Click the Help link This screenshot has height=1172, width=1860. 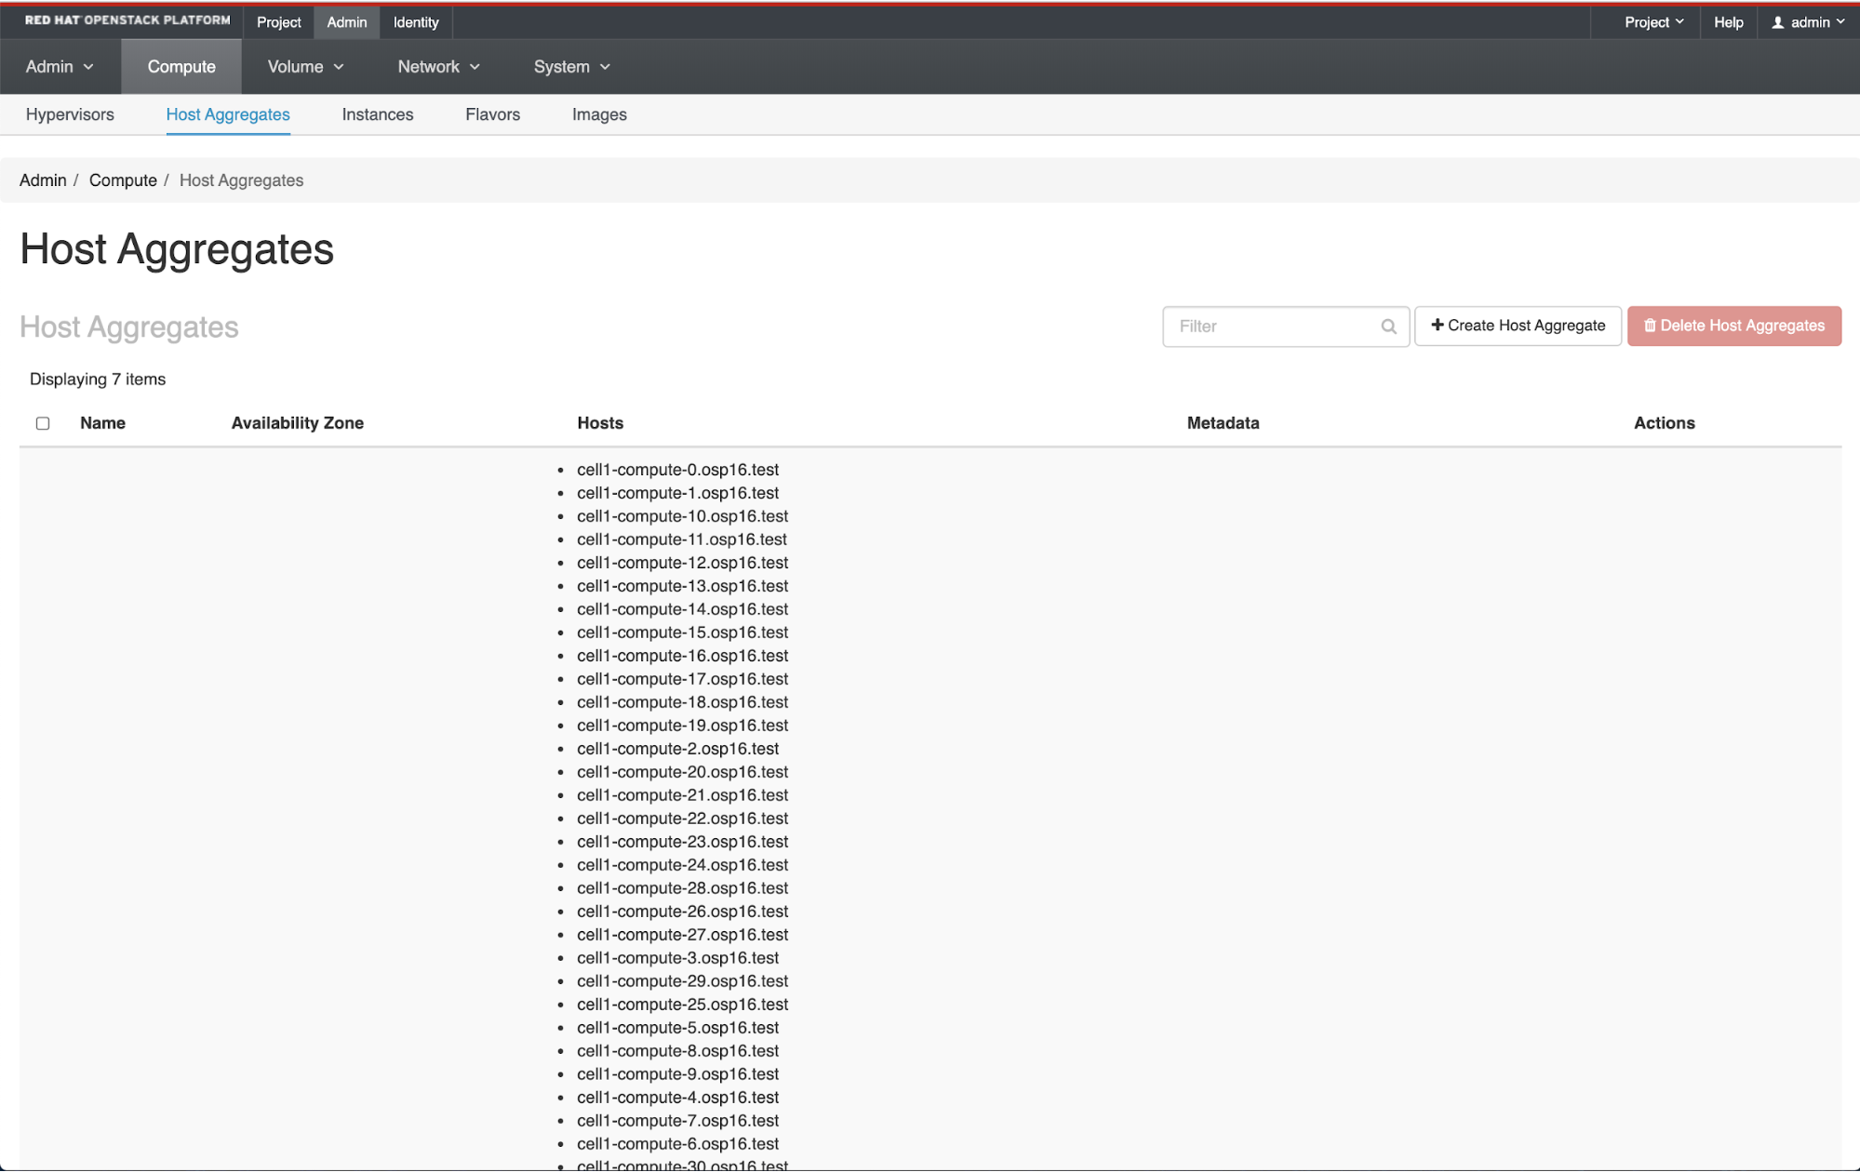click(1728, 22)
